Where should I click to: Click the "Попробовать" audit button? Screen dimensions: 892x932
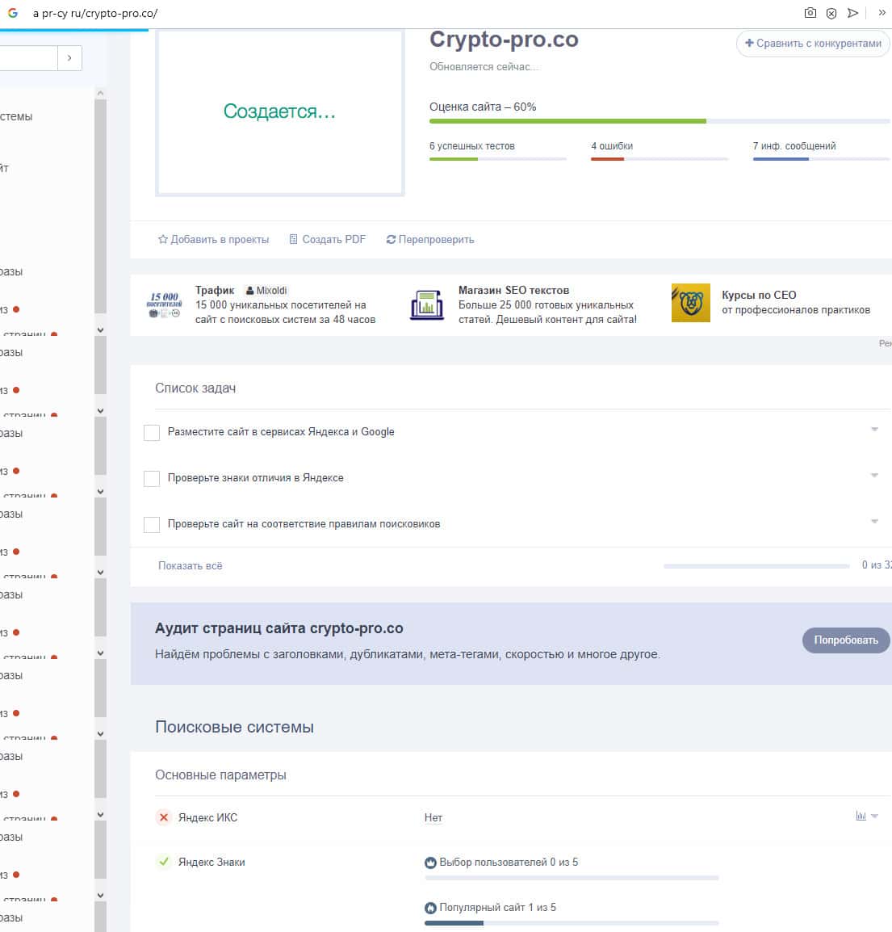[846, 640]
